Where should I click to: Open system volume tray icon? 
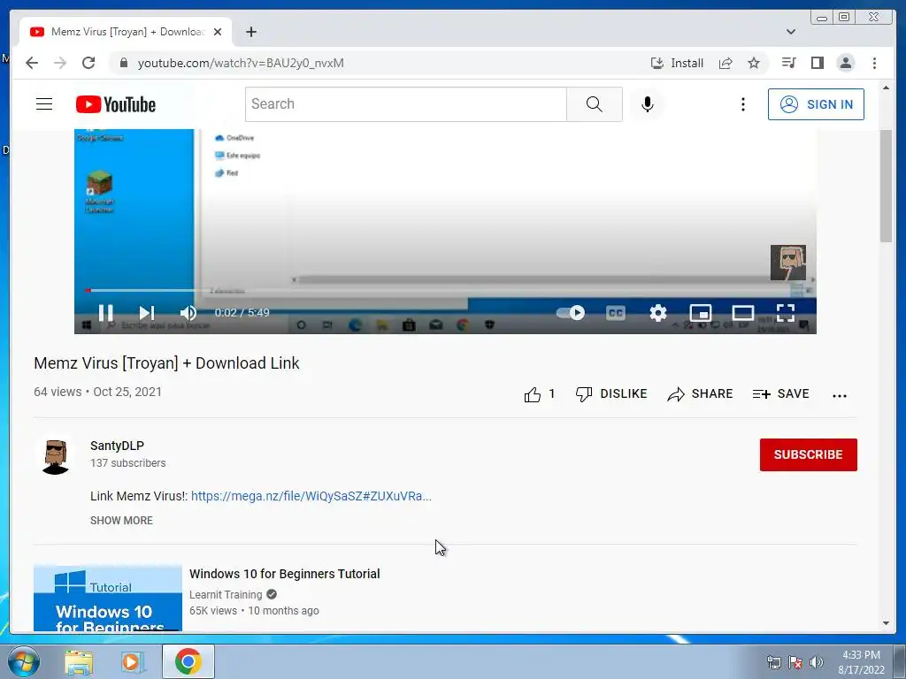(816, 662)
